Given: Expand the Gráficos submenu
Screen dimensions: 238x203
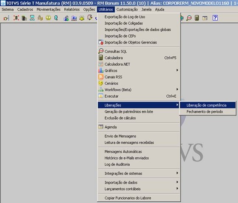Looking at the screenshot, I should click(x=139, y=71).
